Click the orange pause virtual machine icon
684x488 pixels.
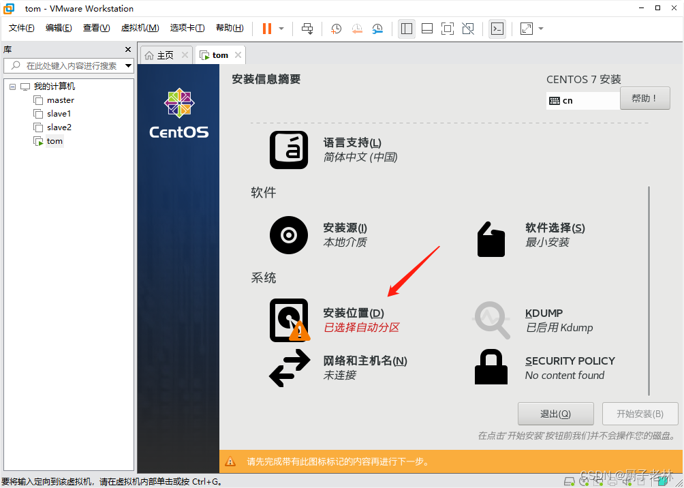point(267,29)
